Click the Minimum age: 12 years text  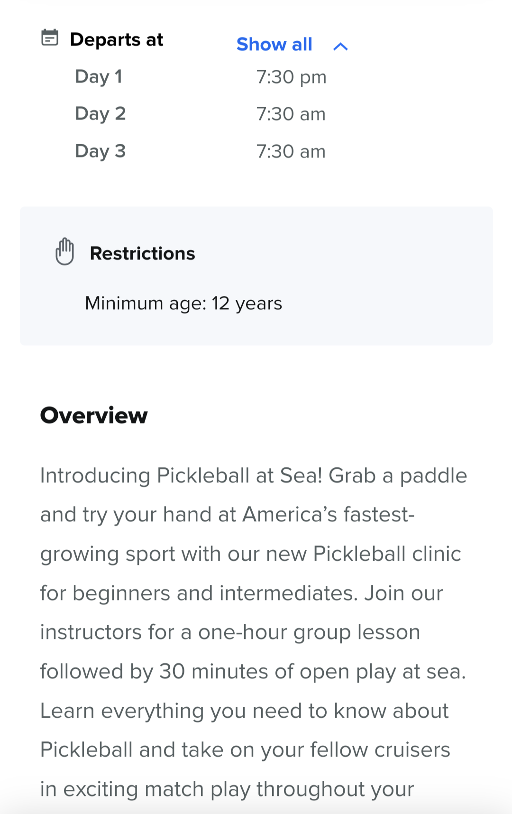(183, 304)
